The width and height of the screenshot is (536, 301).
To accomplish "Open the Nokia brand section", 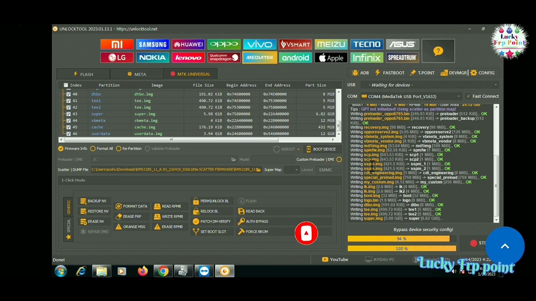I will click(152, 58).
